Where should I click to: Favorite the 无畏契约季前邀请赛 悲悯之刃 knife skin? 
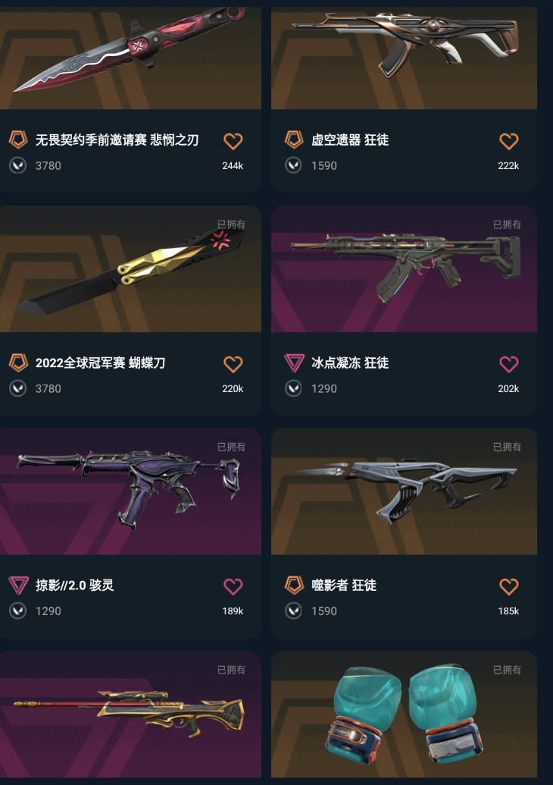pos(233,141)
